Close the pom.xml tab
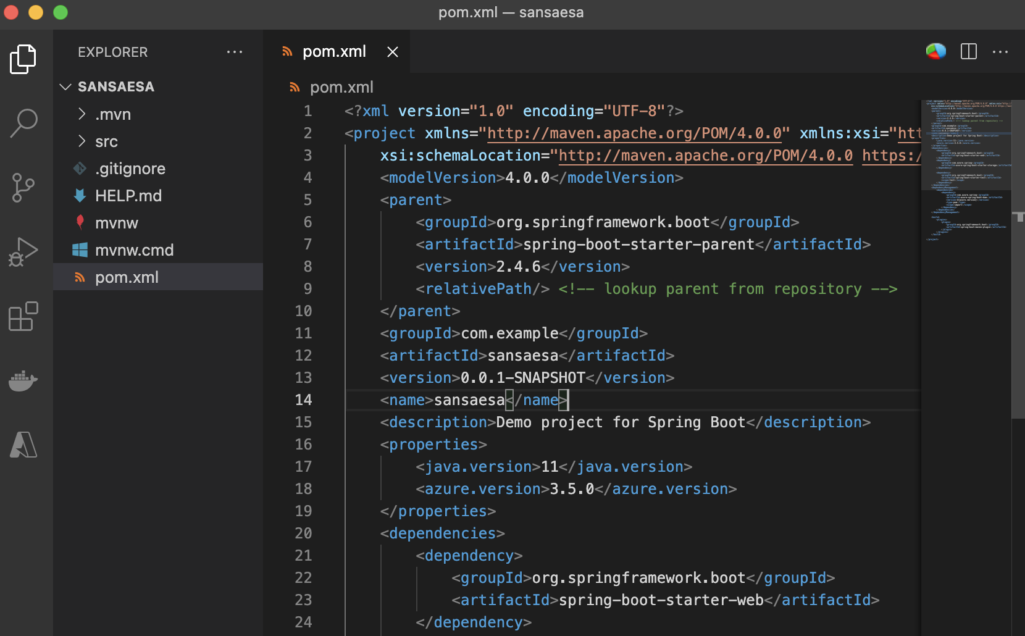This screenshot has height=636, width=1025. point(392,52)
